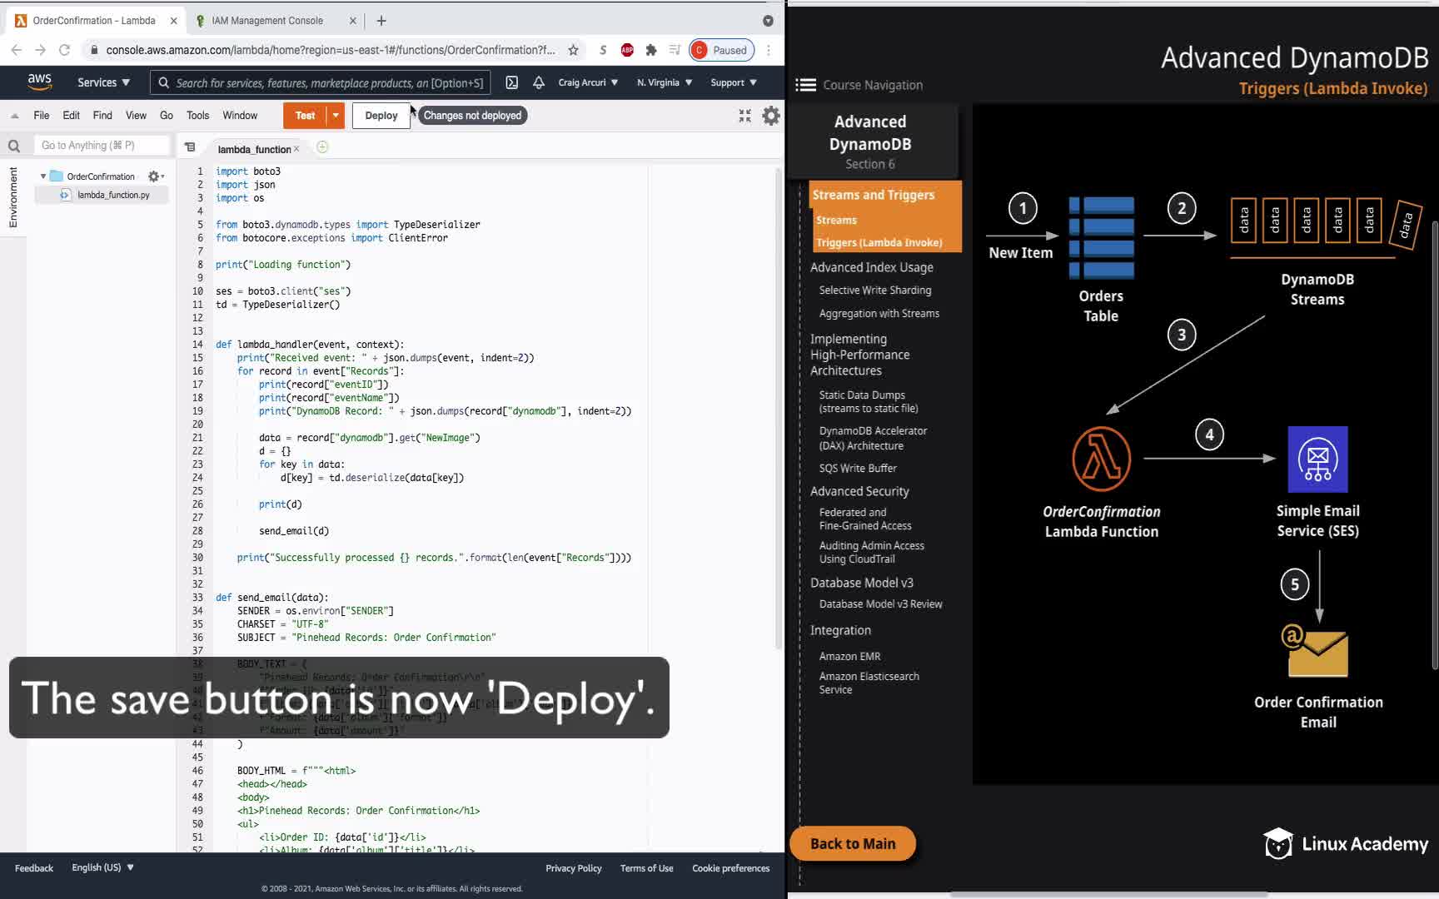Viewport: 1439px width, 899px height.
Task: Open the View menu in the editor
Action: pos(136,116)
